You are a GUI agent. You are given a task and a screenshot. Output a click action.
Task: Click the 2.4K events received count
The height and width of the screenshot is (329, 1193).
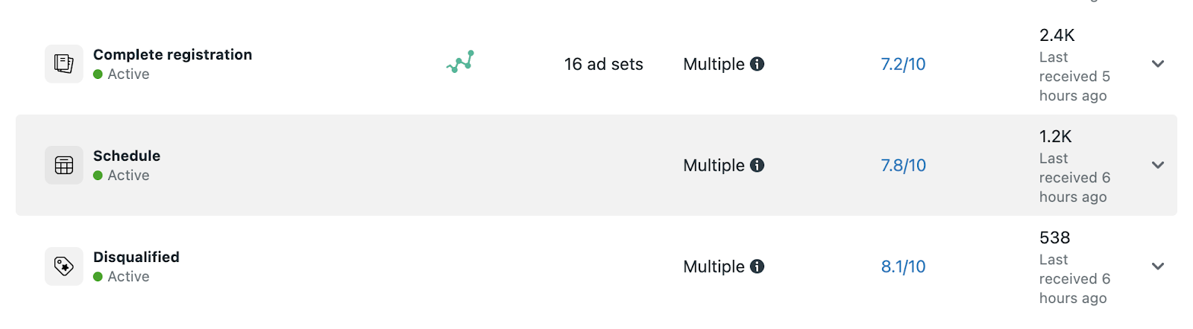[x=1057, y=35]
